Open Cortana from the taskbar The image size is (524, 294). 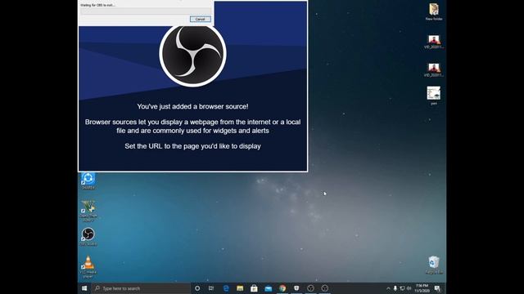click(197, 288)
